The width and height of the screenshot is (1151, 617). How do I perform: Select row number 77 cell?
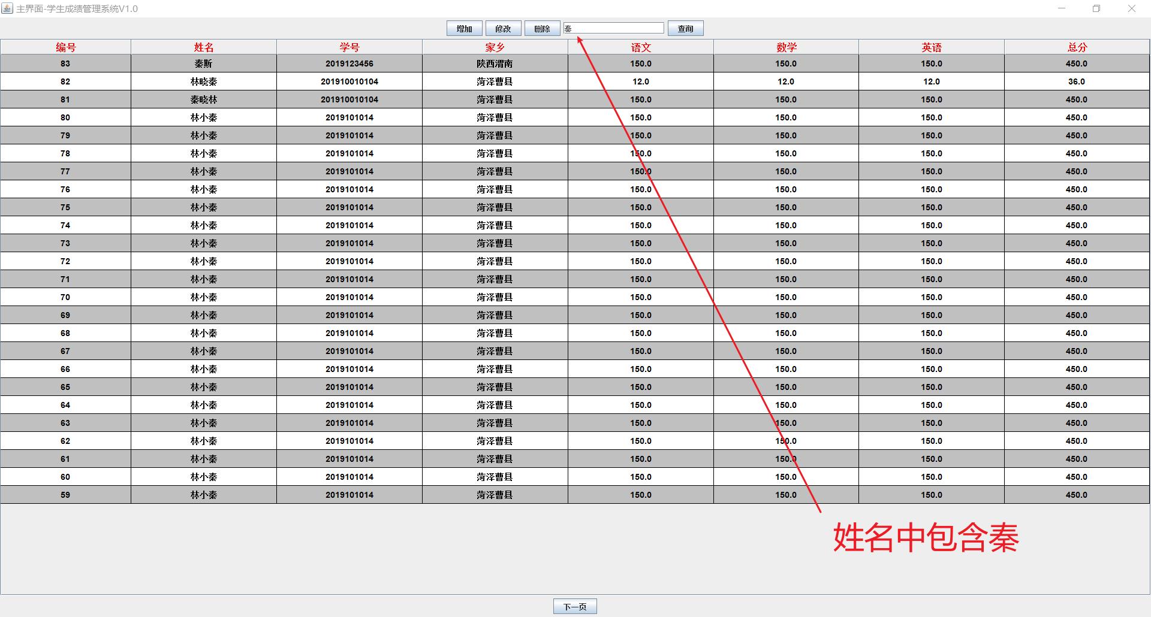pos(65,171)
